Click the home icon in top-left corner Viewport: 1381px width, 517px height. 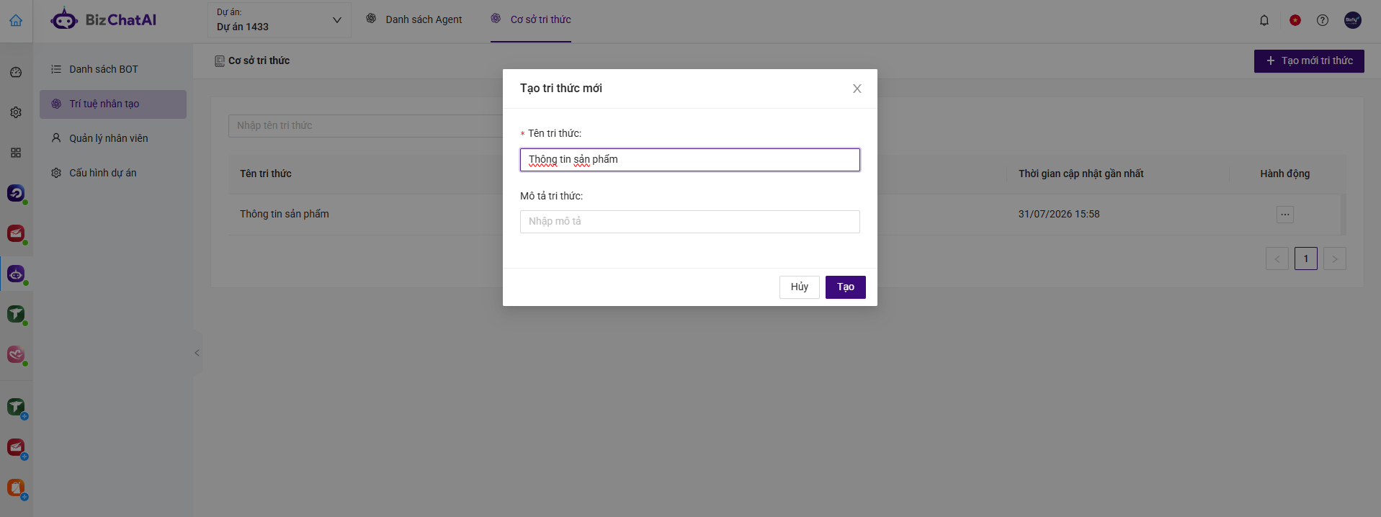click(x=16, y=20)
